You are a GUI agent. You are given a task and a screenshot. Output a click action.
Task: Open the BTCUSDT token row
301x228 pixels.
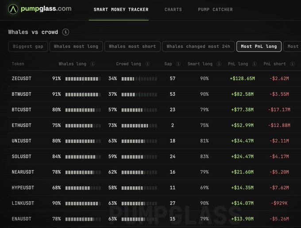tap(154, 110)
